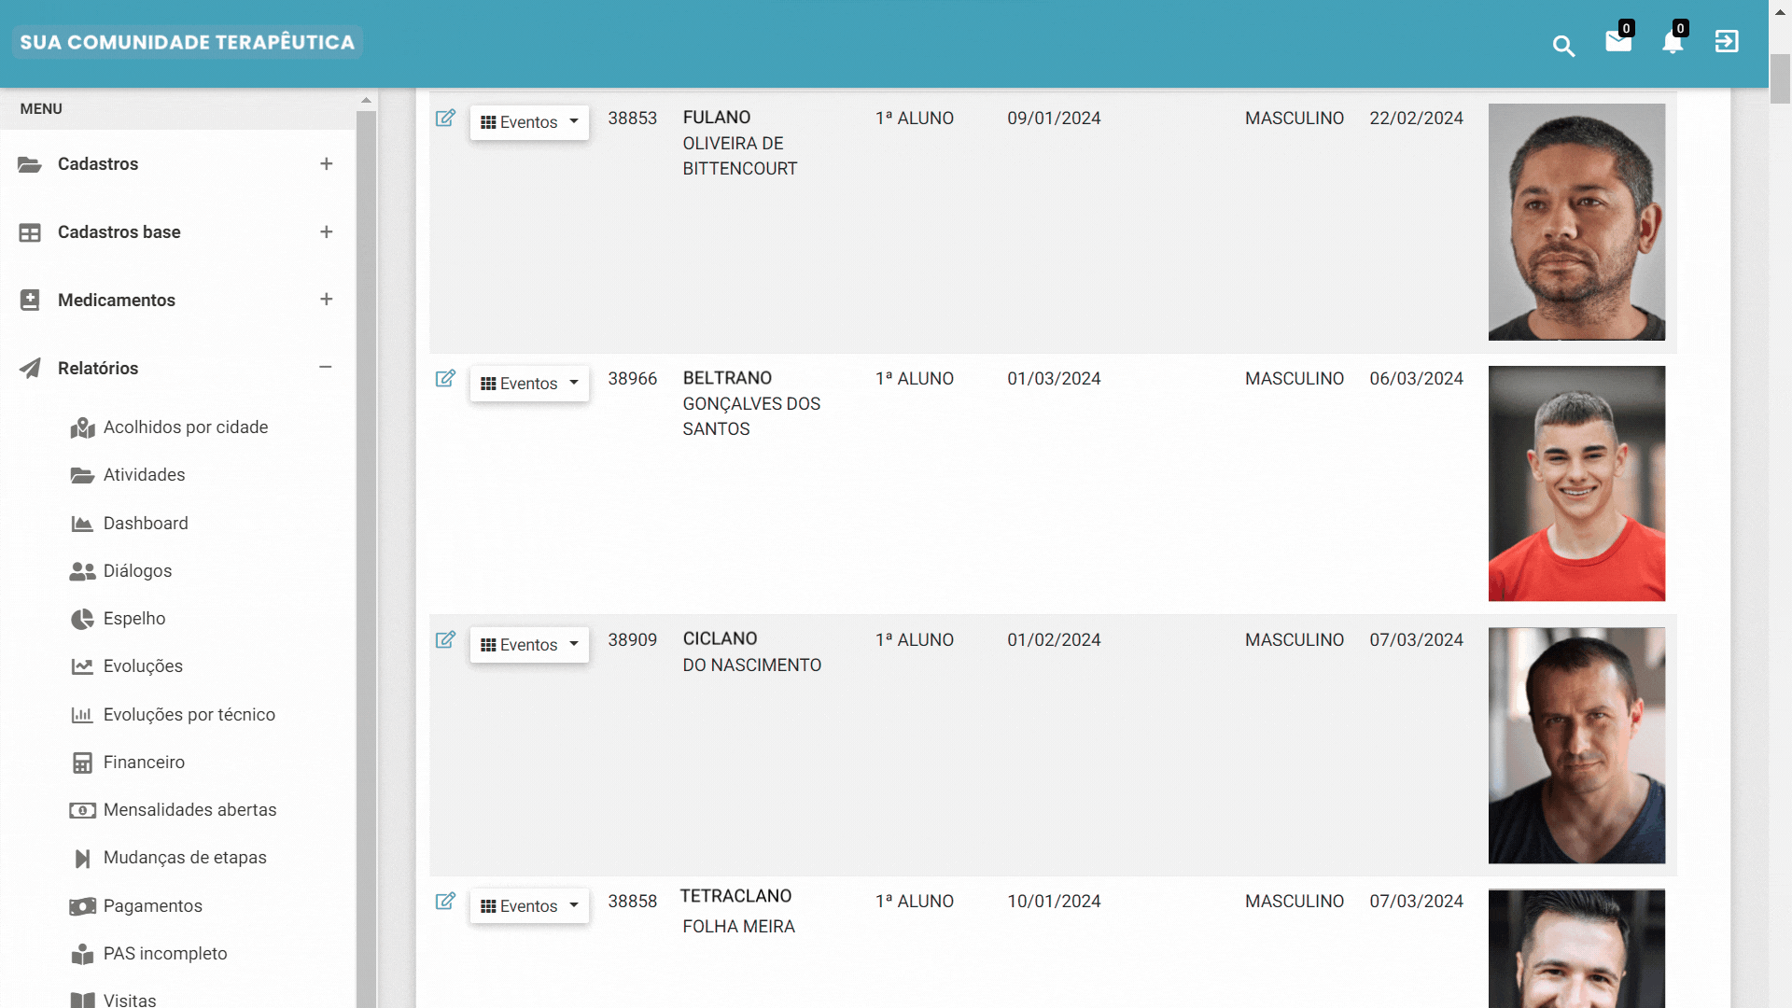
Task: Open the search icon in the header
Action: 1564,46
